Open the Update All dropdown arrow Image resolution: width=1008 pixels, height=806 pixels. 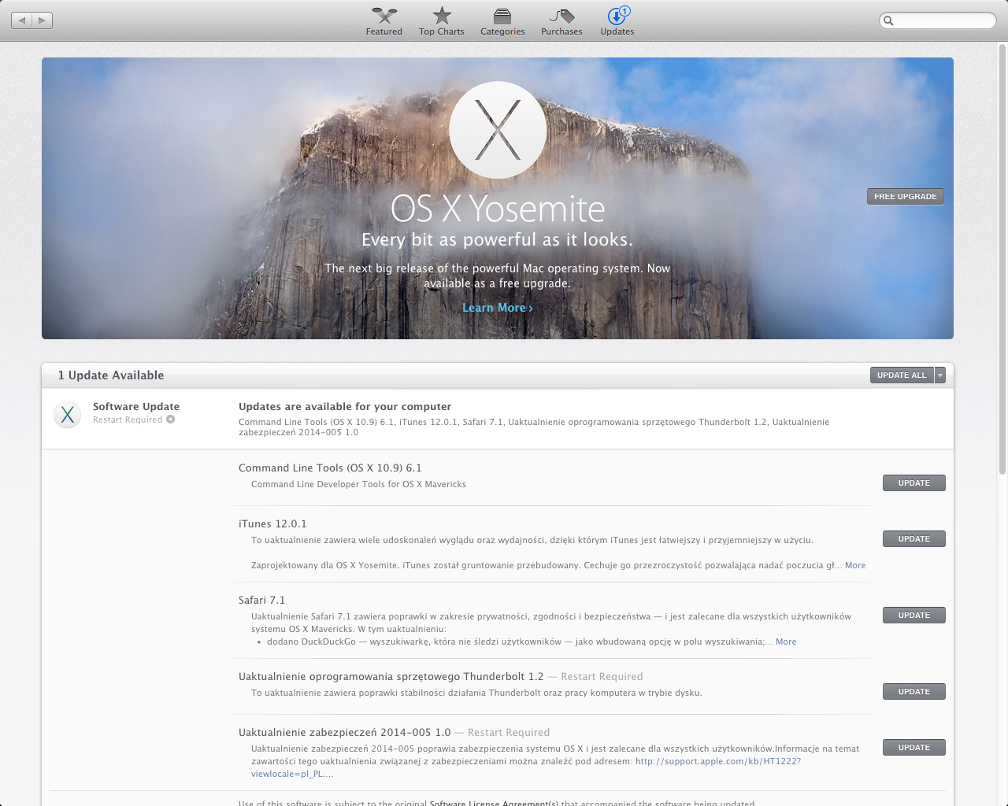(x=939, y=375)
